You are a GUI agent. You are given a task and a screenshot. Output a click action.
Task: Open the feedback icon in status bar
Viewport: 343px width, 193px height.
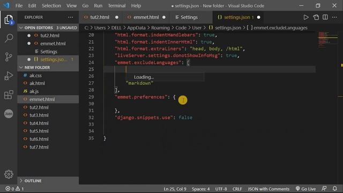pyautogui.click(x=324, y=188)
